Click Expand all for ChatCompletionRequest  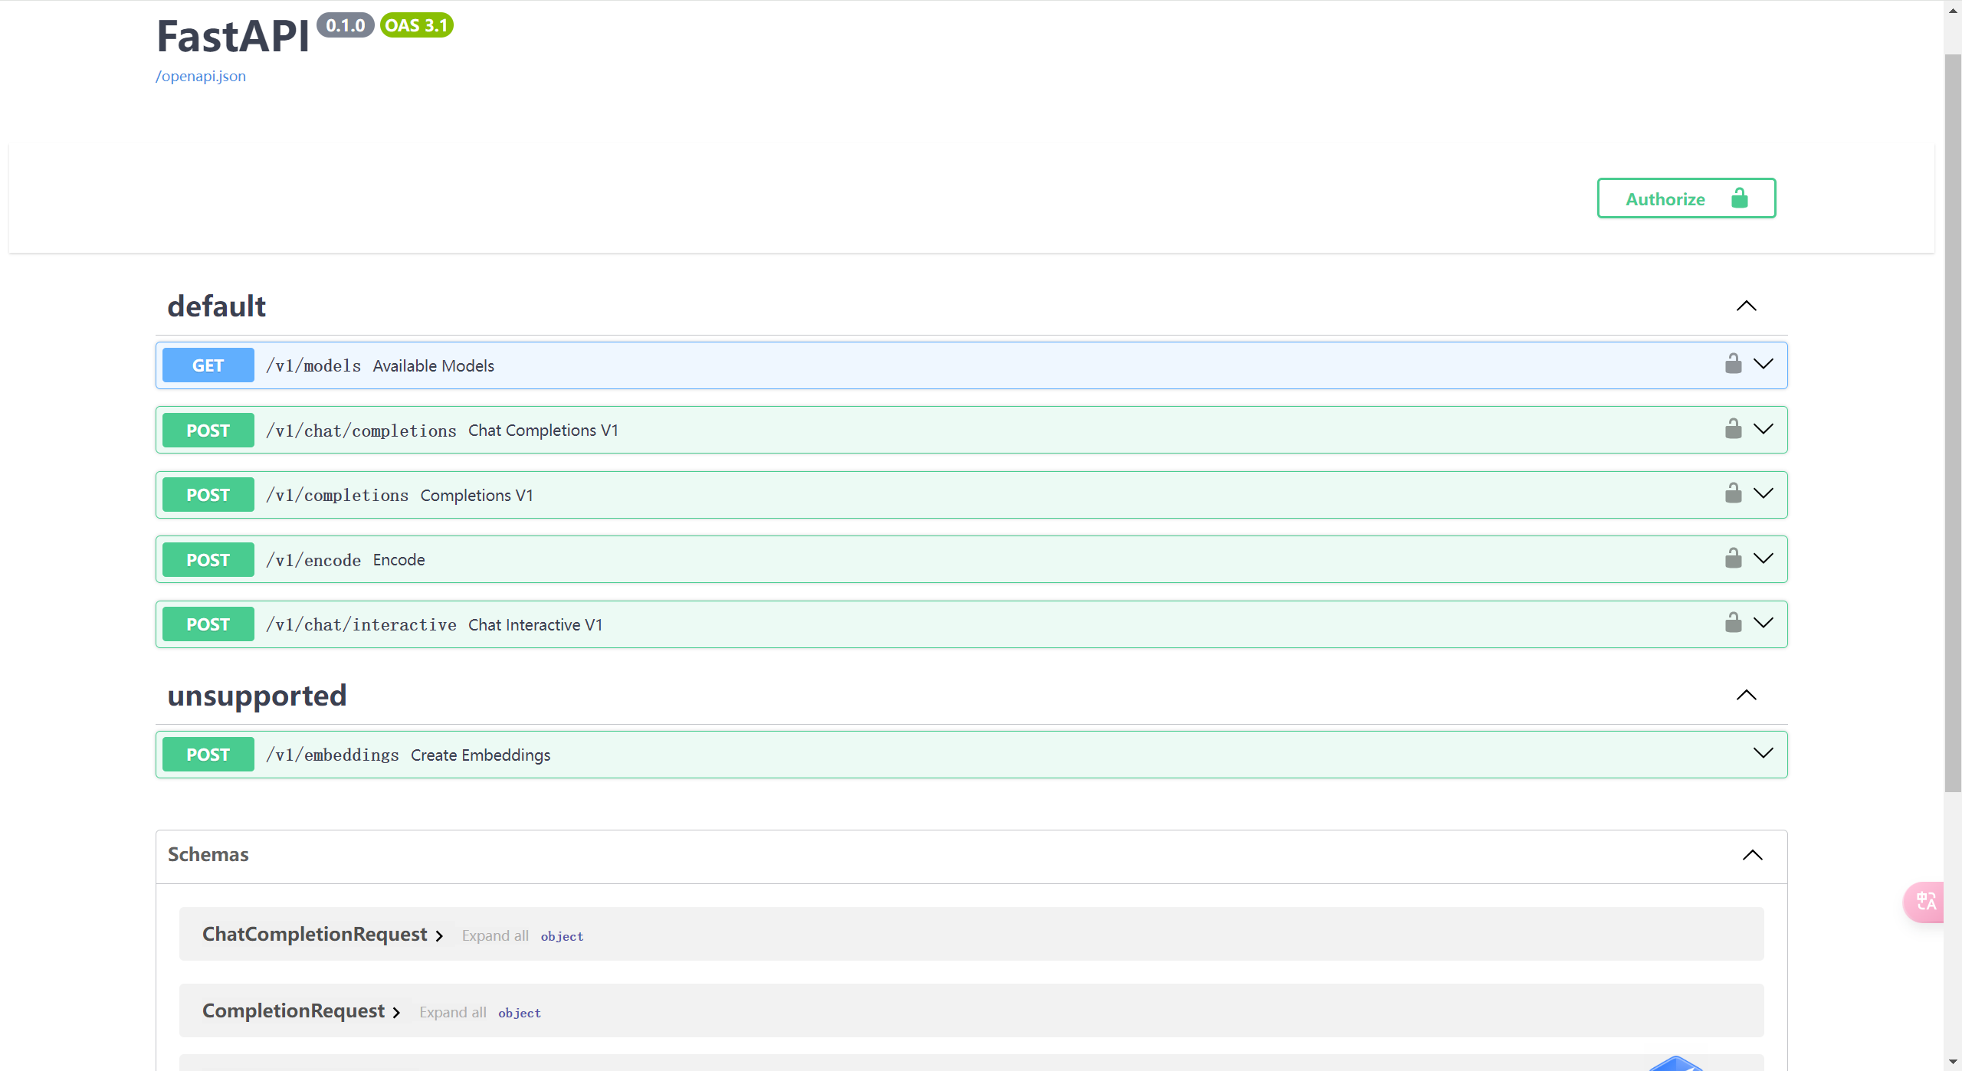(495, 935)
